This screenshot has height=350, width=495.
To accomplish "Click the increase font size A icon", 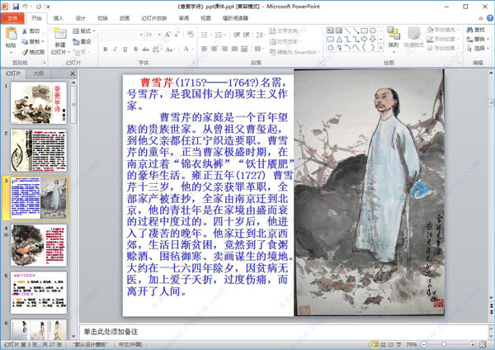I will click(167, 34).
